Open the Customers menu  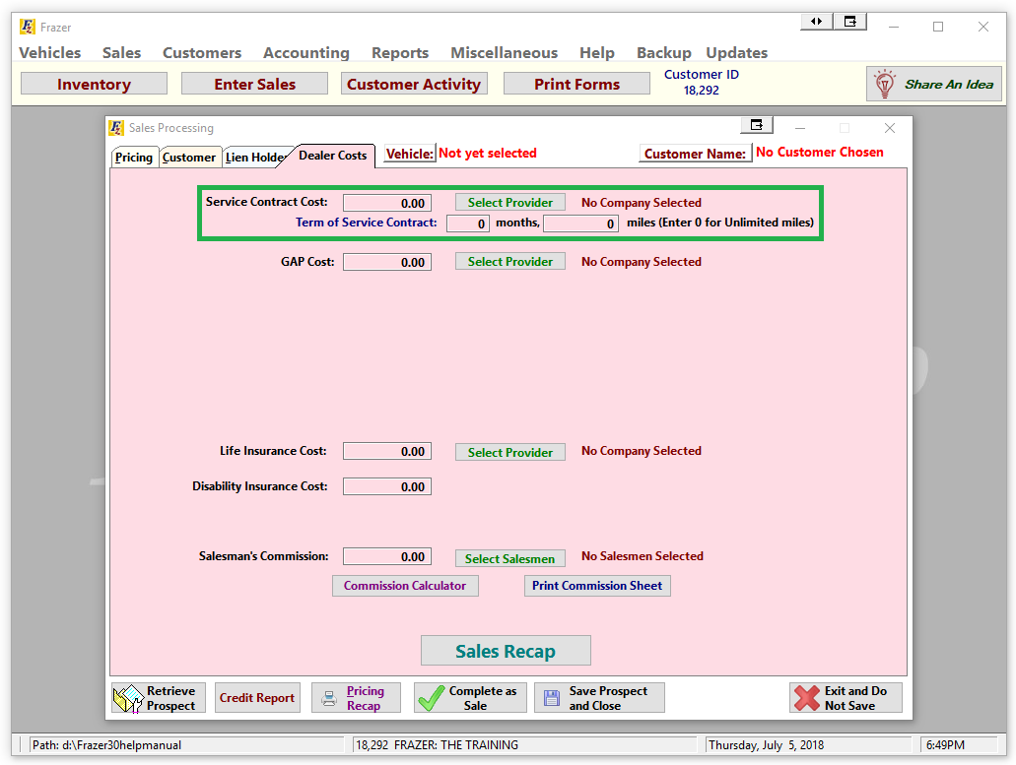[x=201, y=52]
